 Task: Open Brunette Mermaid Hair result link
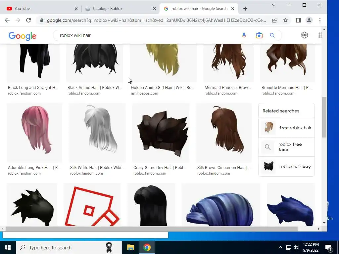click(x=286, y=87)
